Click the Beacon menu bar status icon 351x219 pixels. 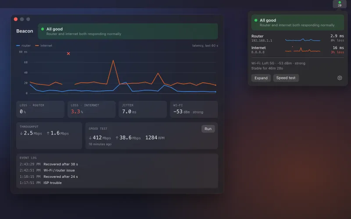340,4
